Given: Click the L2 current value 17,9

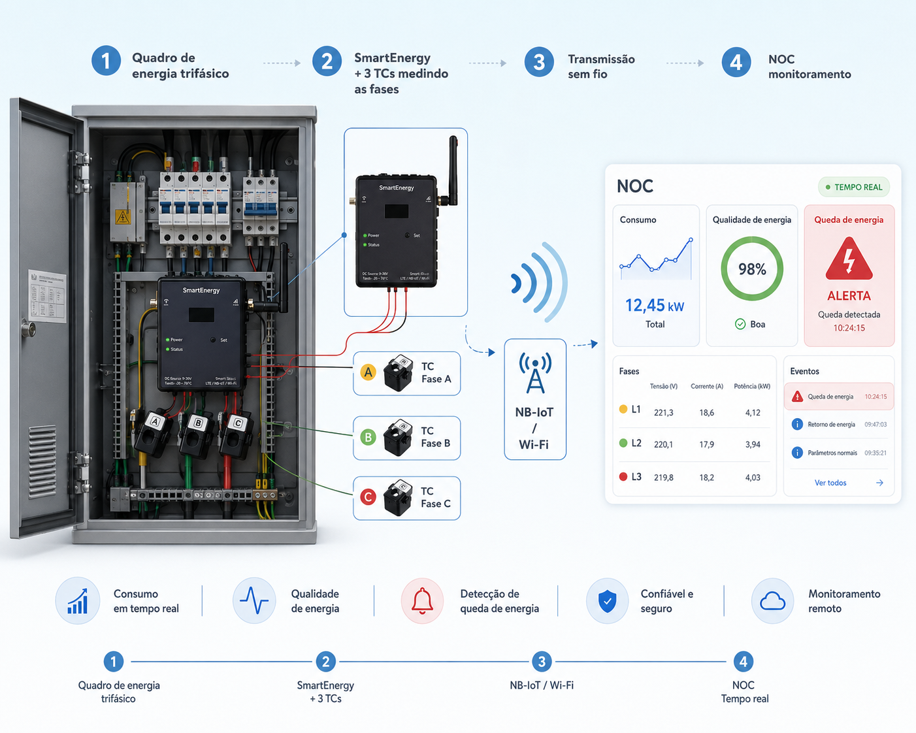Looking at the screenshot, I should 707,444.
